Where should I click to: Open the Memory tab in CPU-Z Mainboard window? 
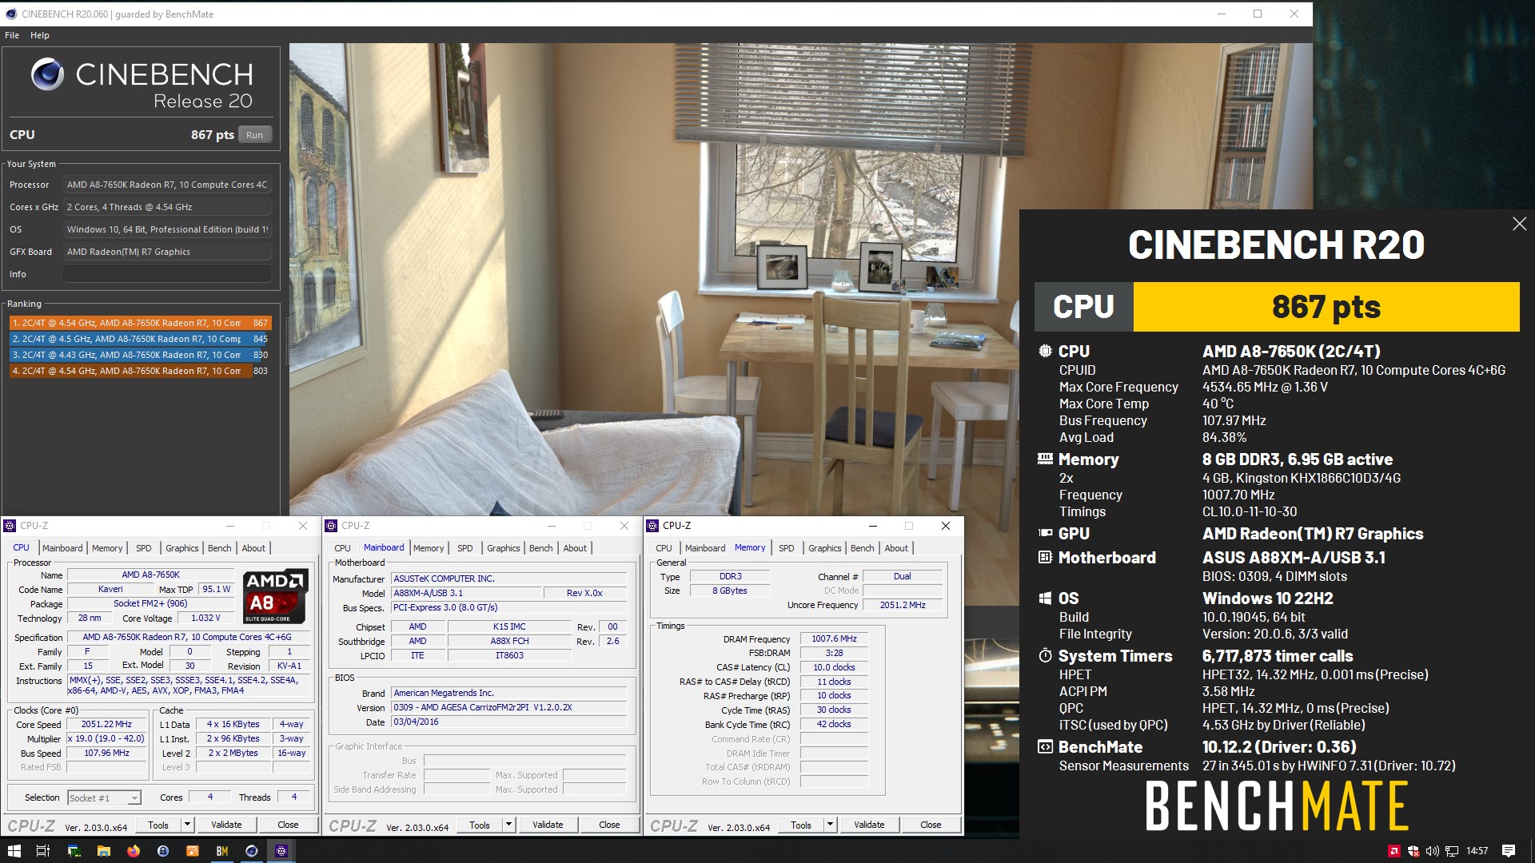(x=429, y=548)
